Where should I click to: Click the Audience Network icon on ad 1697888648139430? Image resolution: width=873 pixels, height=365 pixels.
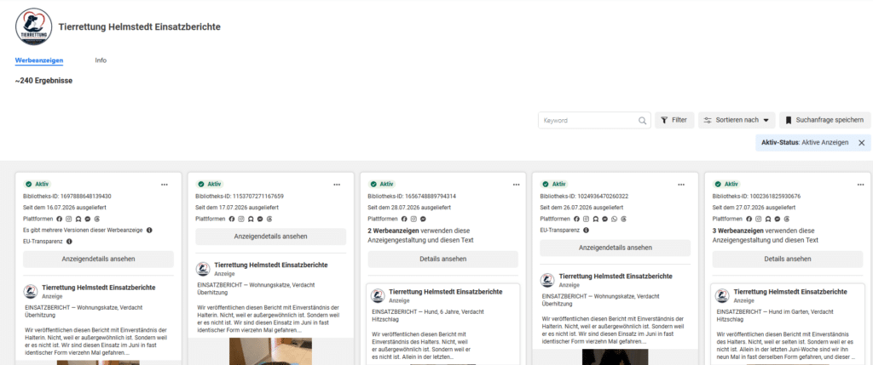78,219
